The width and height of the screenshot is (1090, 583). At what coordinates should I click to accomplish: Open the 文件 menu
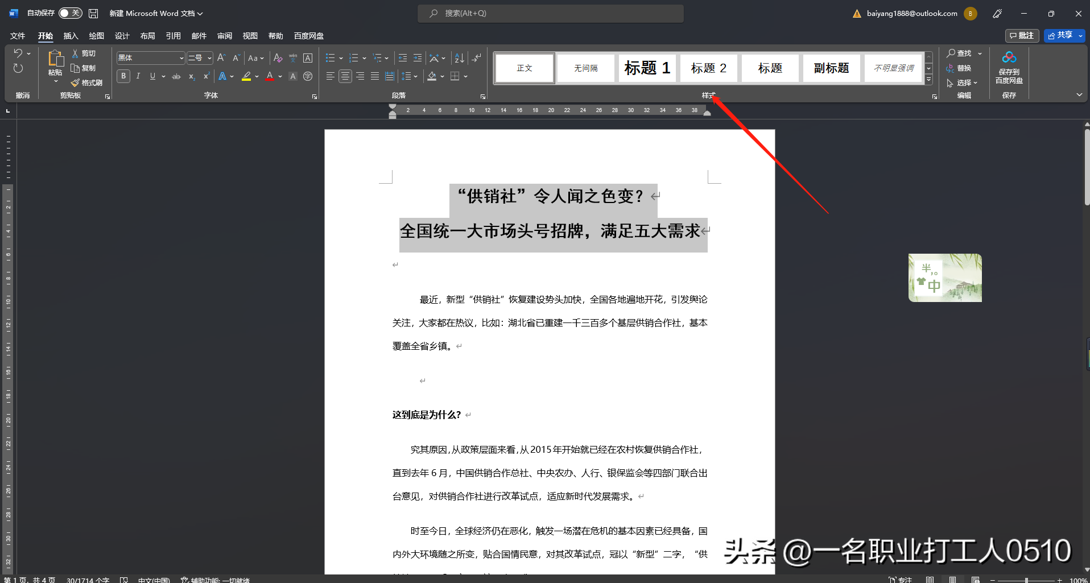point(18,36)
